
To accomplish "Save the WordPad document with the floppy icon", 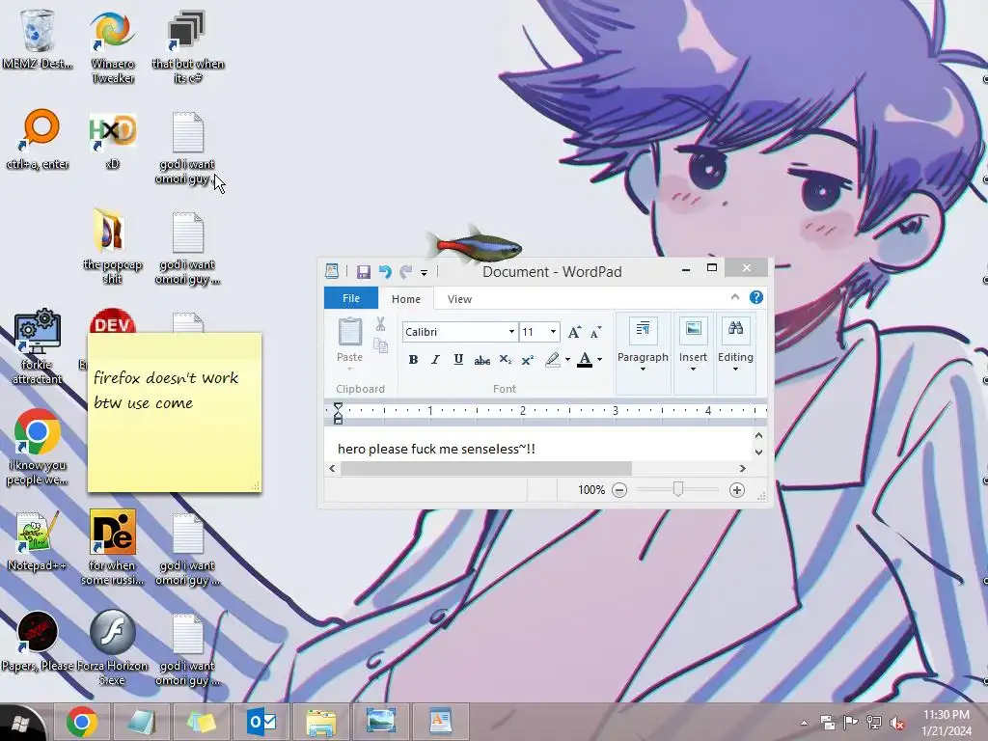I will 364,271.
